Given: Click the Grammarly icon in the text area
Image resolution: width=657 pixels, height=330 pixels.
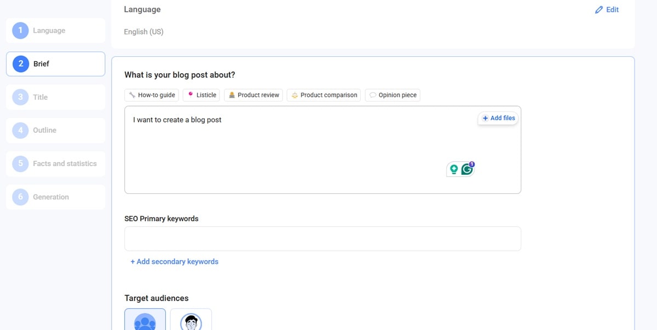Looking at the screenshot, I should [x=467, y=169].
